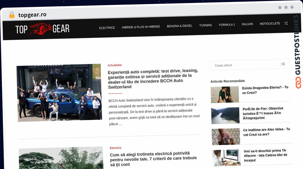
Task: Open the Electrice menu item
Action: point(107,28)
